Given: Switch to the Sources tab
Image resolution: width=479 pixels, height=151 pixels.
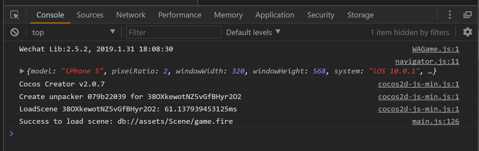Looking at the screenshot, I should tap(90, 15).
